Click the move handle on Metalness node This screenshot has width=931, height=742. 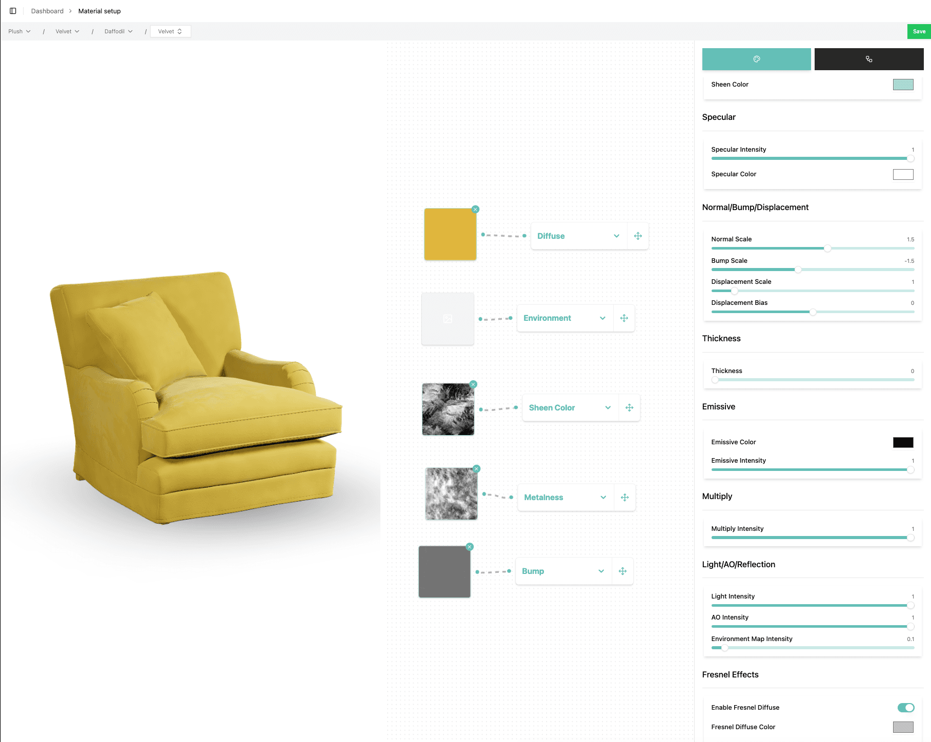click(624, 498)
